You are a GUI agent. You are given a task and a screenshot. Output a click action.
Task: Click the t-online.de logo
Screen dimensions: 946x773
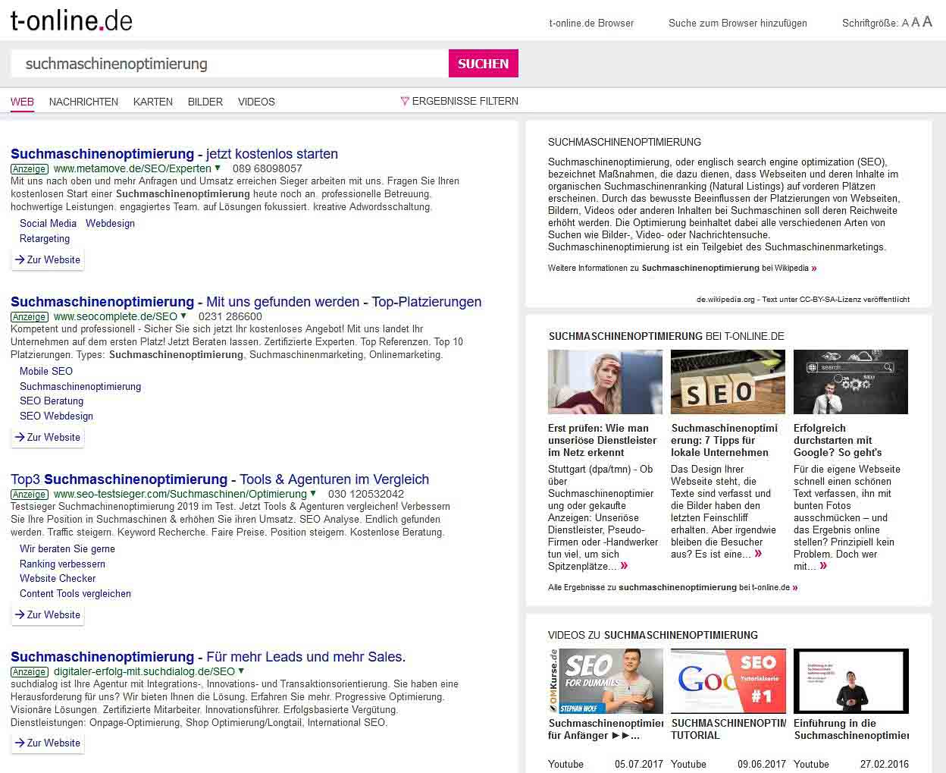pos(71,20)
